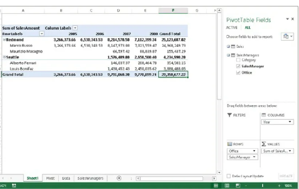The height and width of the screenshot is (189, 299).
Task: Add a new sheet with plus icon
Action: 119,178
